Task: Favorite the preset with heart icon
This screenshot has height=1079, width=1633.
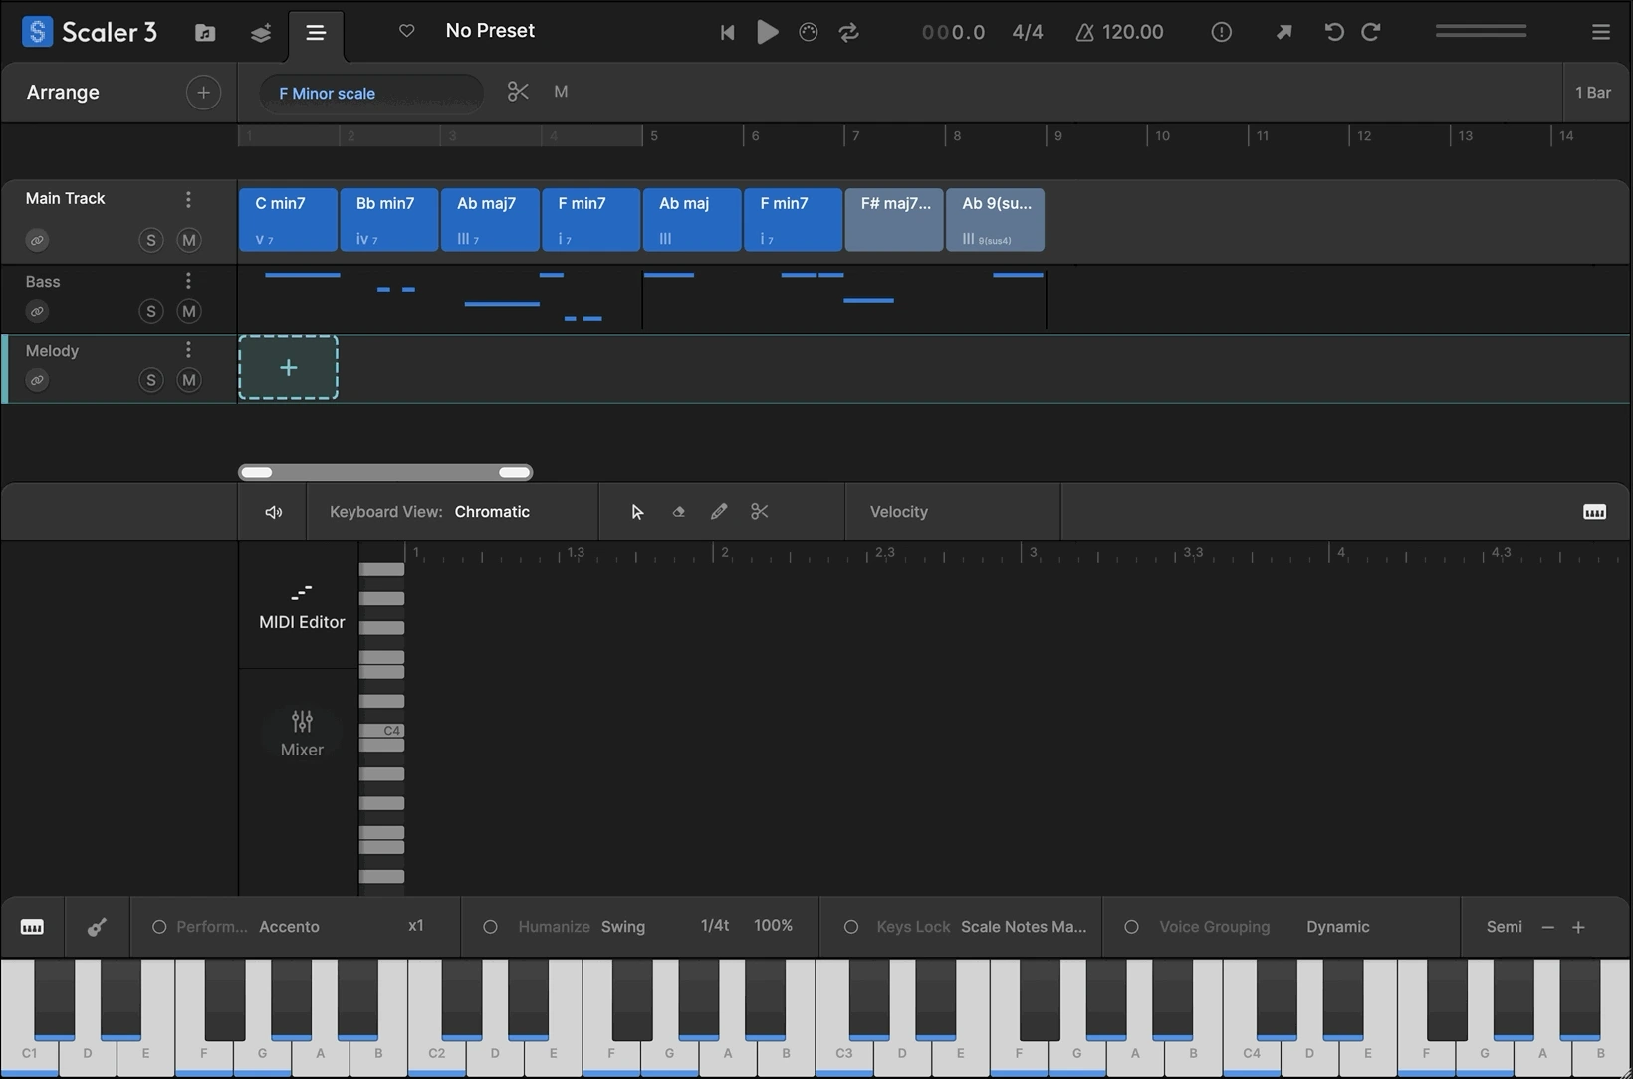Action: pos(406,31)
